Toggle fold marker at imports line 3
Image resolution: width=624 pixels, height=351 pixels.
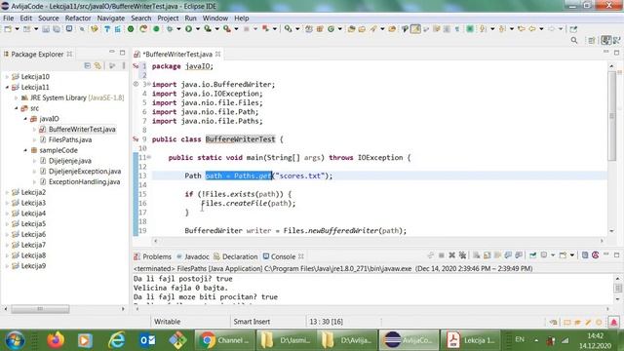tap(148, 84)
